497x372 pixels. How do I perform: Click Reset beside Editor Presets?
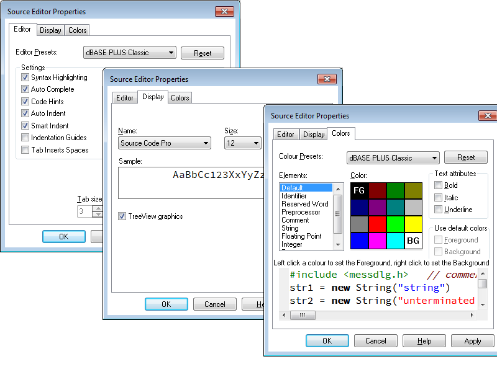[x=203, y=53]
